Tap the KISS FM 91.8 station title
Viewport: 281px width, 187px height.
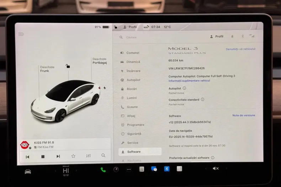[44, 143]
